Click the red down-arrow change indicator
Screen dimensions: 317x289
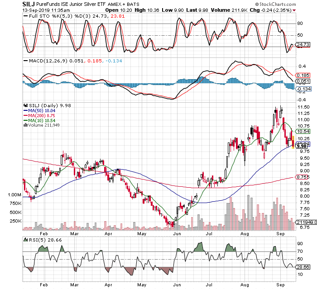pos(294,10)
